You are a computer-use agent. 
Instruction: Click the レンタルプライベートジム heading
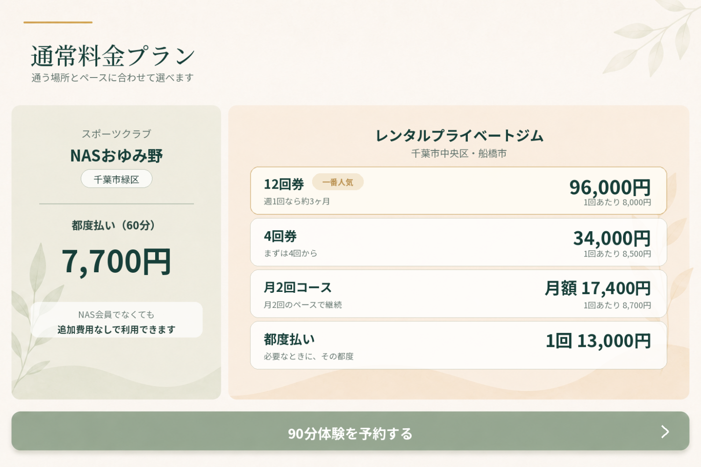point(459,136)
